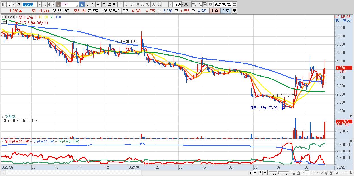The image size is (354, 176).
Task: Click the 5-day moving average legend
Action: pyautogui.click(x=36, y=17)
